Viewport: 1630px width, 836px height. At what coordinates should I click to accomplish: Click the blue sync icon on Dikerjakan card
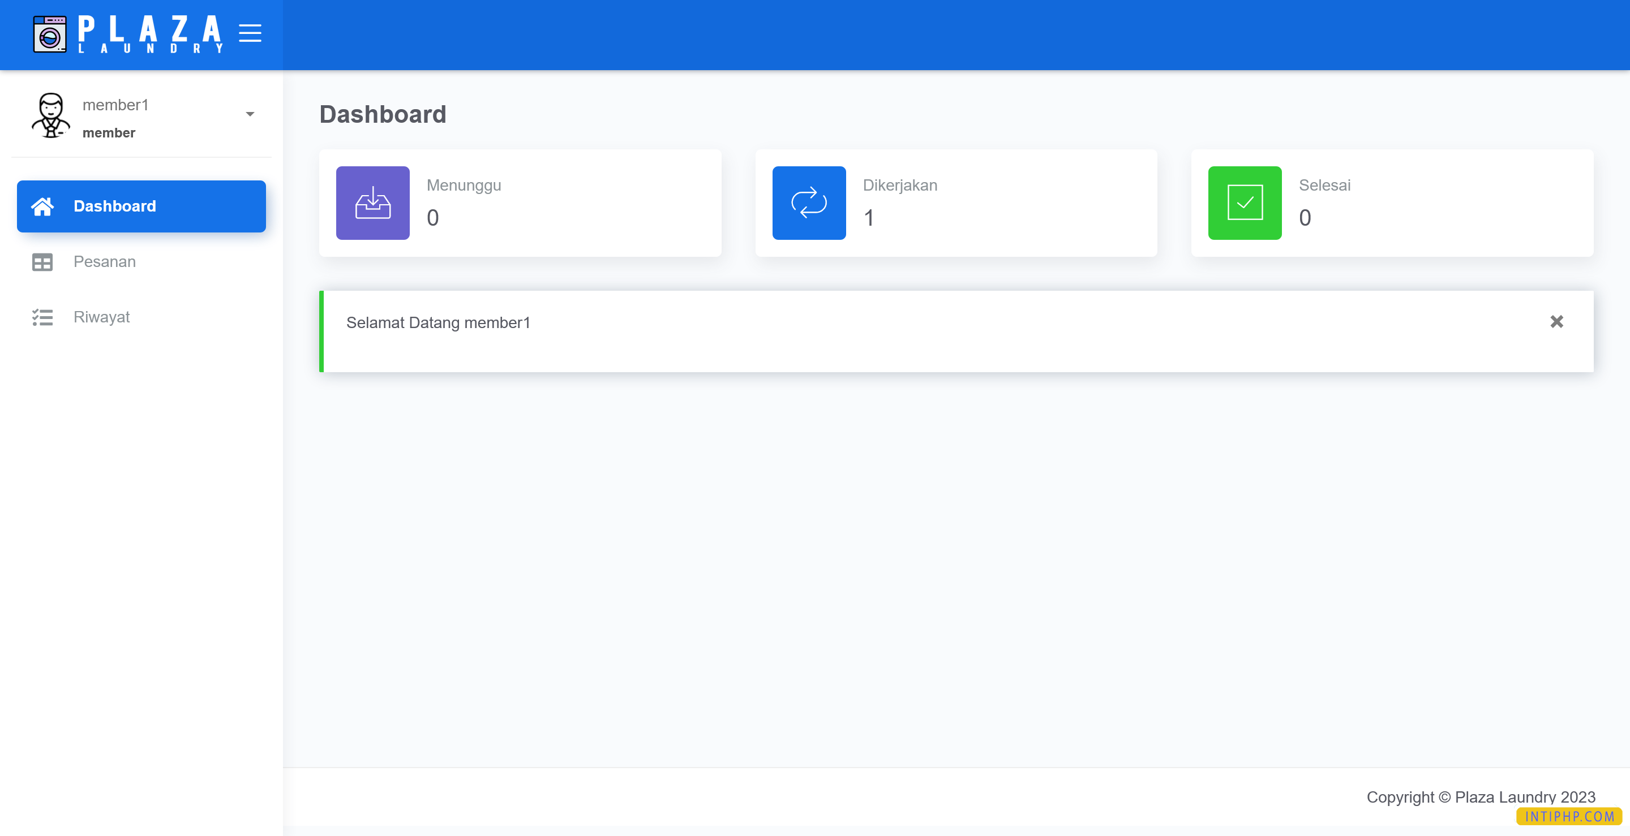click(809, 203)
